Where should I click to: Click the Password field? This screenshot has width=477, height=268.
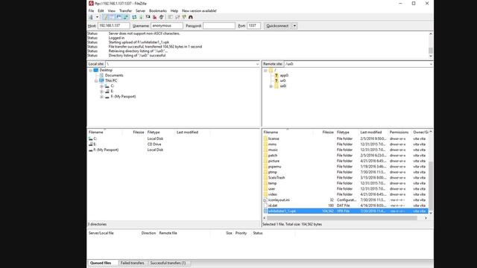pos(219,26)
